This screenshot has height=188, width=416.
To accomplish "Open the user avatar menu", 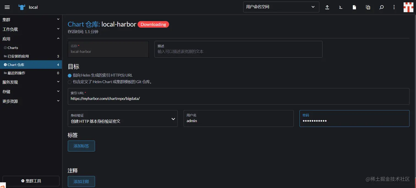I will 408,7.
